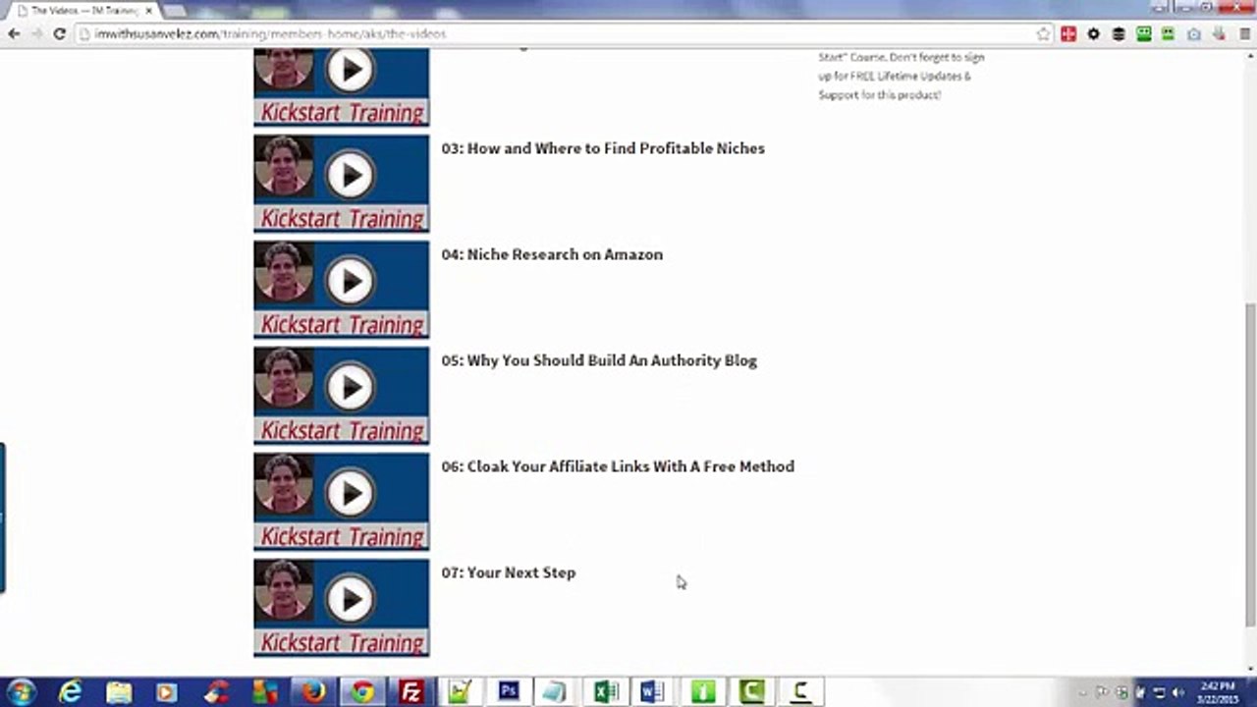Open '04: Niche Research on Amazon' title
Screen dimensions: 1257x707
coord(552,254)
